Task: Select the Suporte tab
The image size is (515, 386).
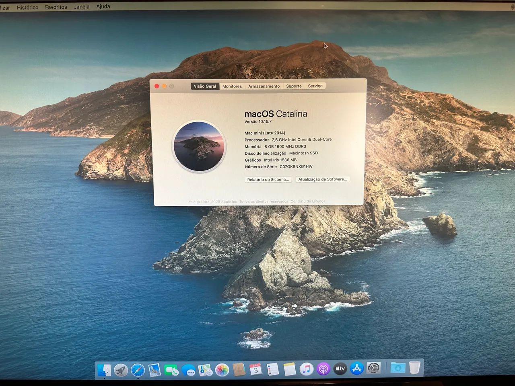Action: pos(294,86)
